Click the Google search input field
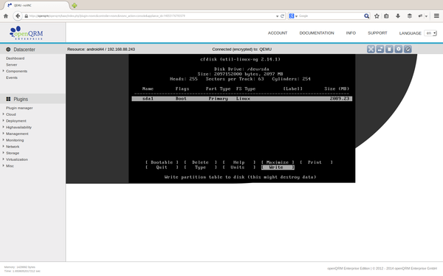Viewport: 443px width, 276px height. coord(331,16)
